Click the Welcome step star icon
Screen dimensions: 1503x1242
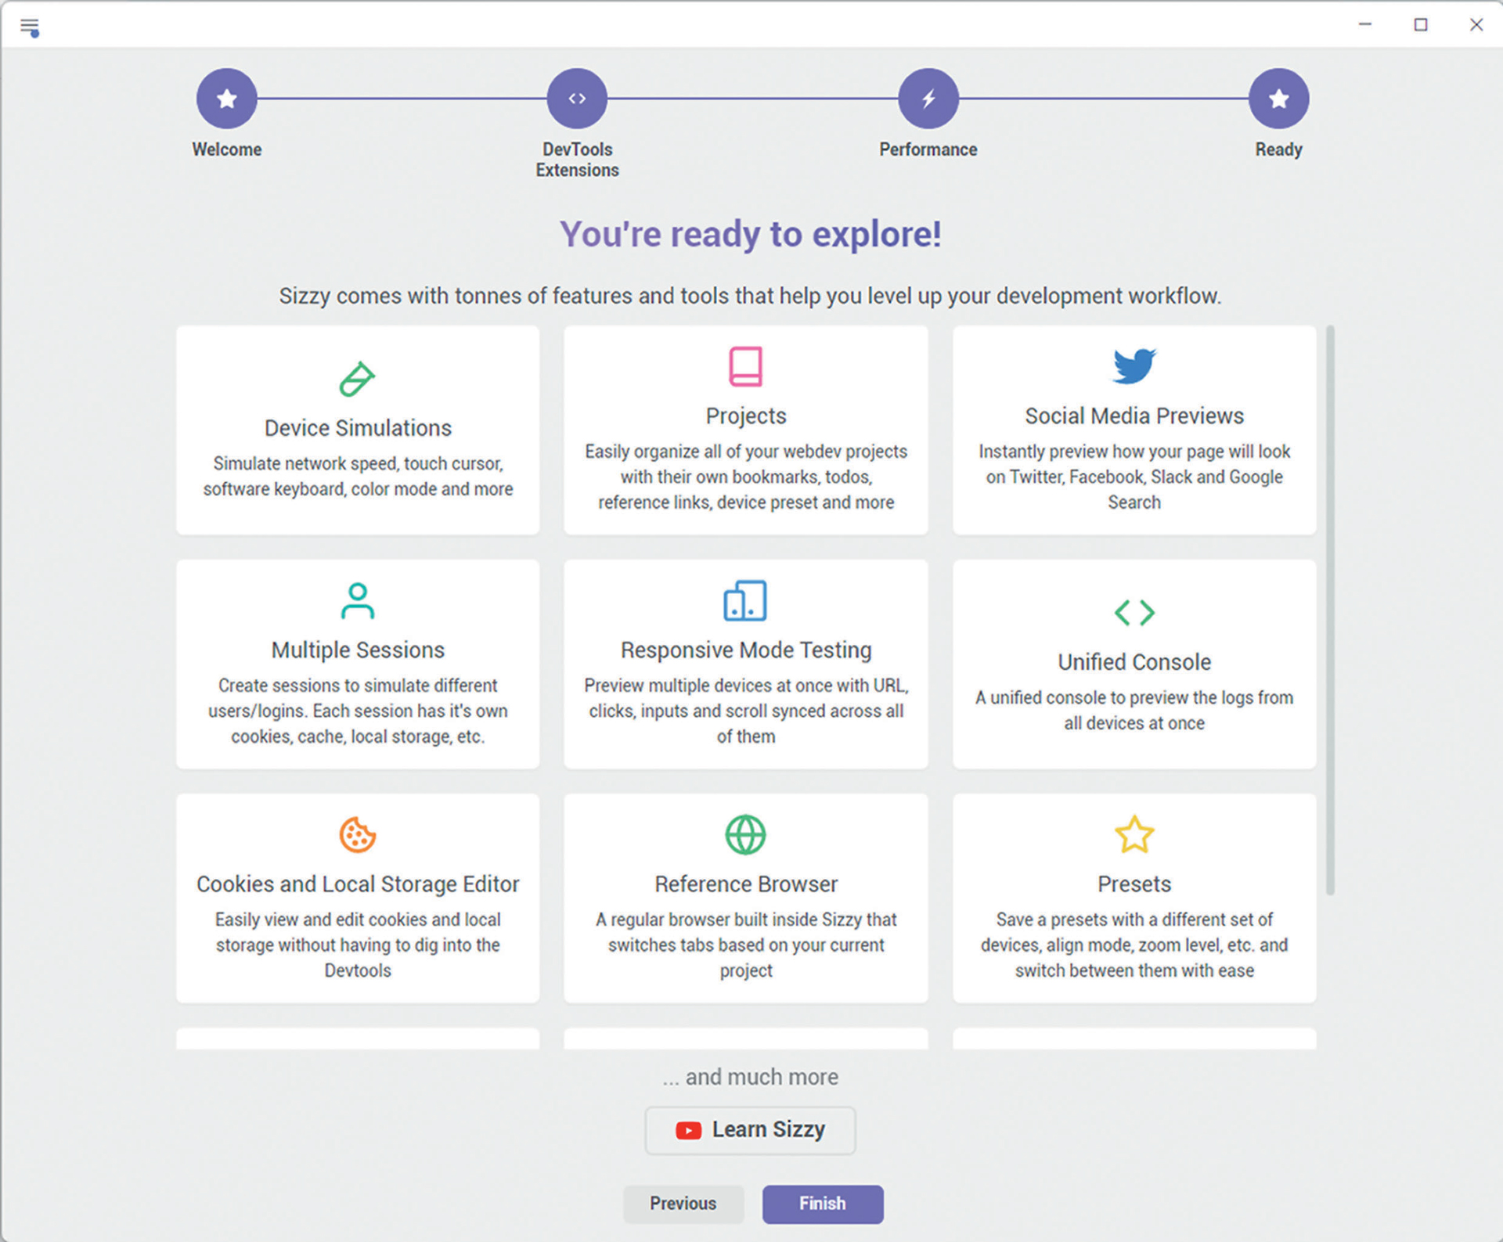[x=227, y=99]
